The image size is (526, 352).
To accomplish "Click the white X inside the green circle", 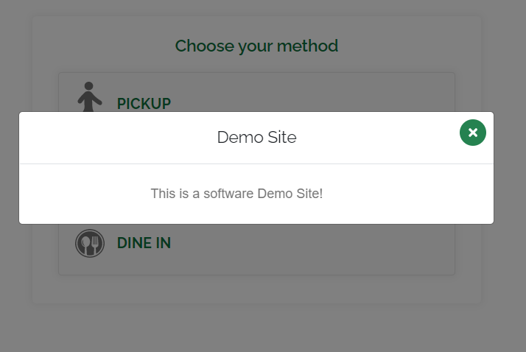I will click(x=473, y=133).
